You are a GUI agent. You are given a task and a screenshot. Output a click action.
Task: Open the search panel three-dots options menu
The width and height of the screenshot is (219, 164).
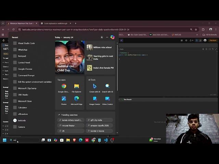[107, 37]
